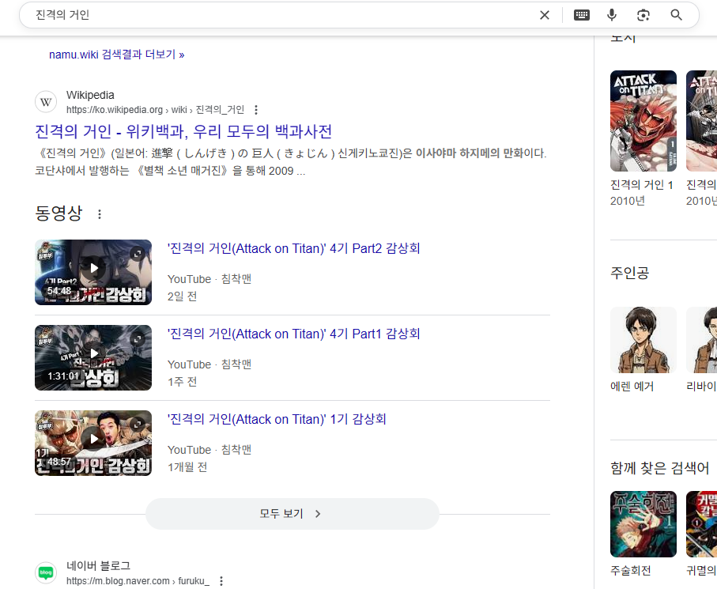Click the 진격의 거인 1 book title
This screenshot has height=589, width=717.
coord(642,185)
